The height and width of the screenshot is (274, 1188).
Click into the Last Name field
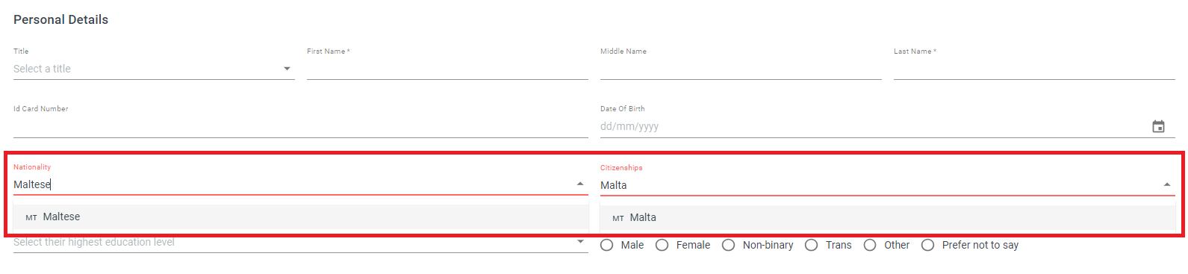[1034, 69]
